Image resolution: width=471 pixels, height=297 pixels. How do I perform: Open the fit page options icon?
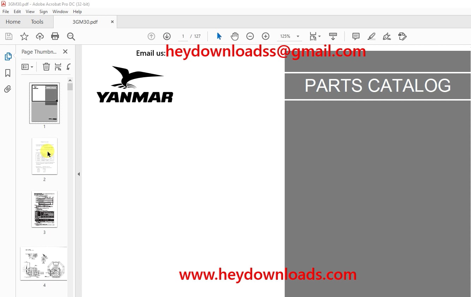(313, 36)
